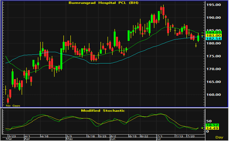Click the 5/5 date label
This screenshot has height=141, width=229.
(69, 136)
